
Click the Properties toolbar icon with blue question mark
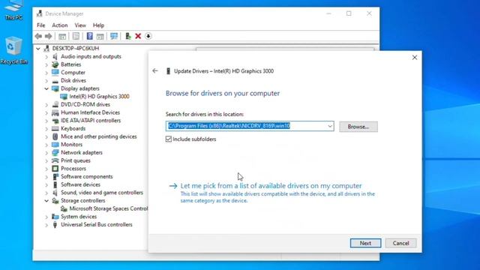pyautogui.click(x=89, y=36)
